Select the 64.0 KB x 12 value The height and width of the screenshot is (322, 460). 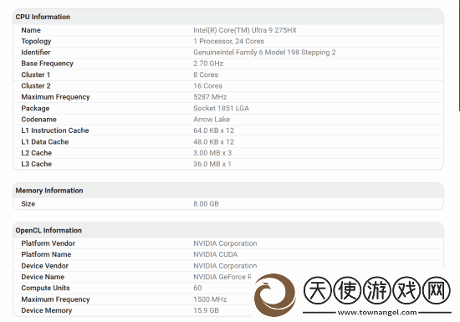click(213, 130)
